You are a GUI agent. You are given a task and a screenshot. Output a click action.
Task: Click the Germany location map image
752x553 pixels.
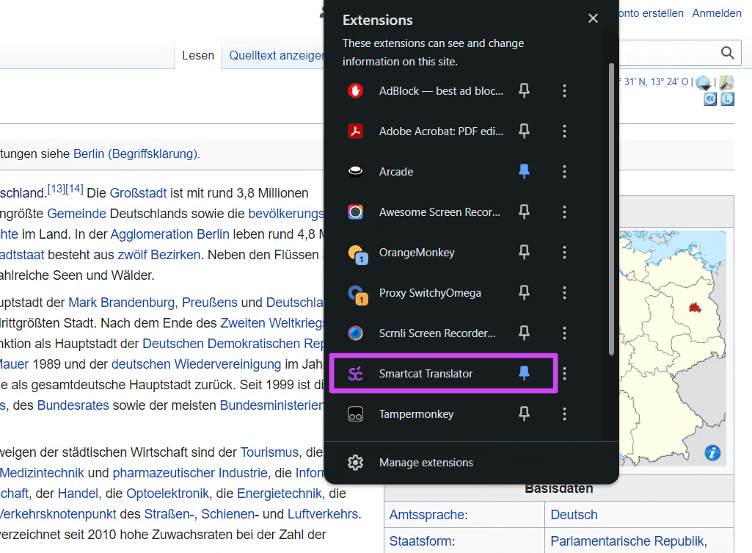pyautogui.click(x=672, y=348)
